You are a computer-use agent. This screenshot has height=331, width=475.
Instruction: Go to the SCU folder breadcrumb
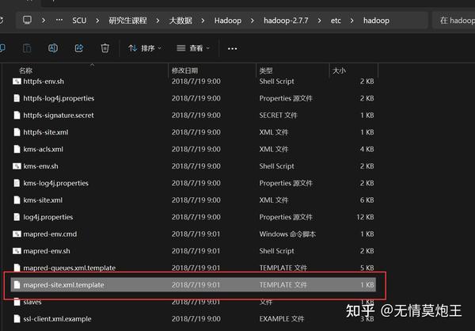[79, 21]
